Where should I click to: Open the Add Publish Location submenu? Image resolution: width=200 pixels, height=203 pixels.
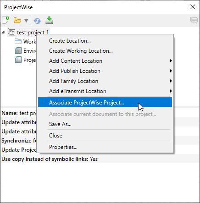tap(105, 71)
